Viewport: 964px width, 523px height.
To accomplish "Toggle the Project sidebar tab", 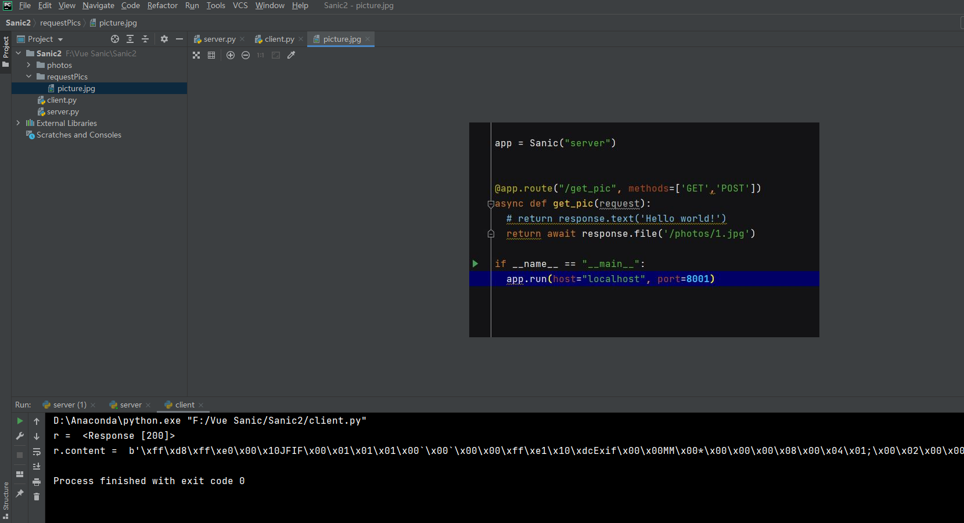I will [x=6, y=51].
